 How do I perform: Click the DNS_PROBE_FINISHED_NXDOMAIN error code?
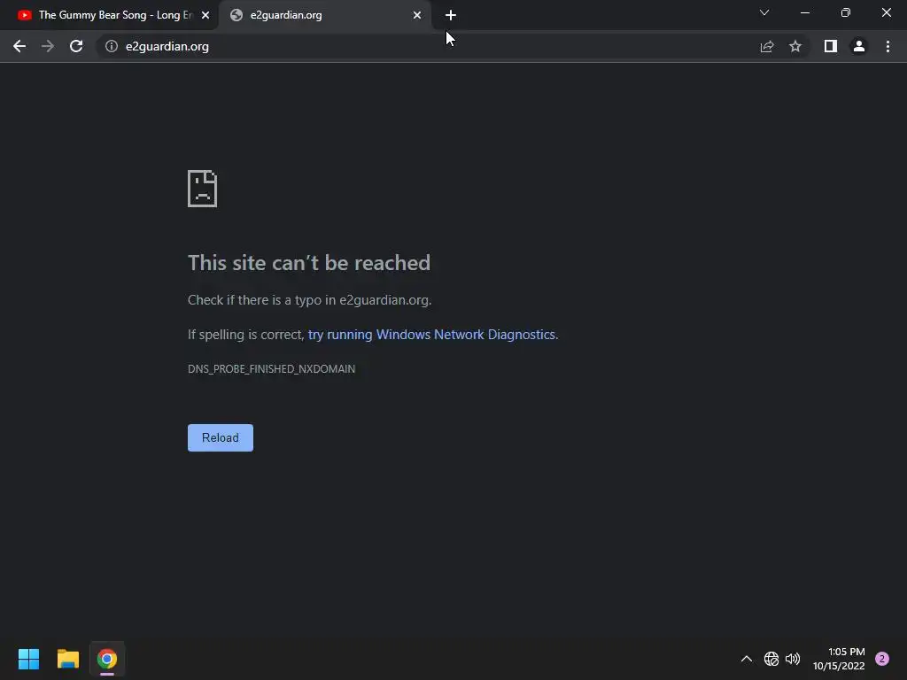tap(271, 369)
